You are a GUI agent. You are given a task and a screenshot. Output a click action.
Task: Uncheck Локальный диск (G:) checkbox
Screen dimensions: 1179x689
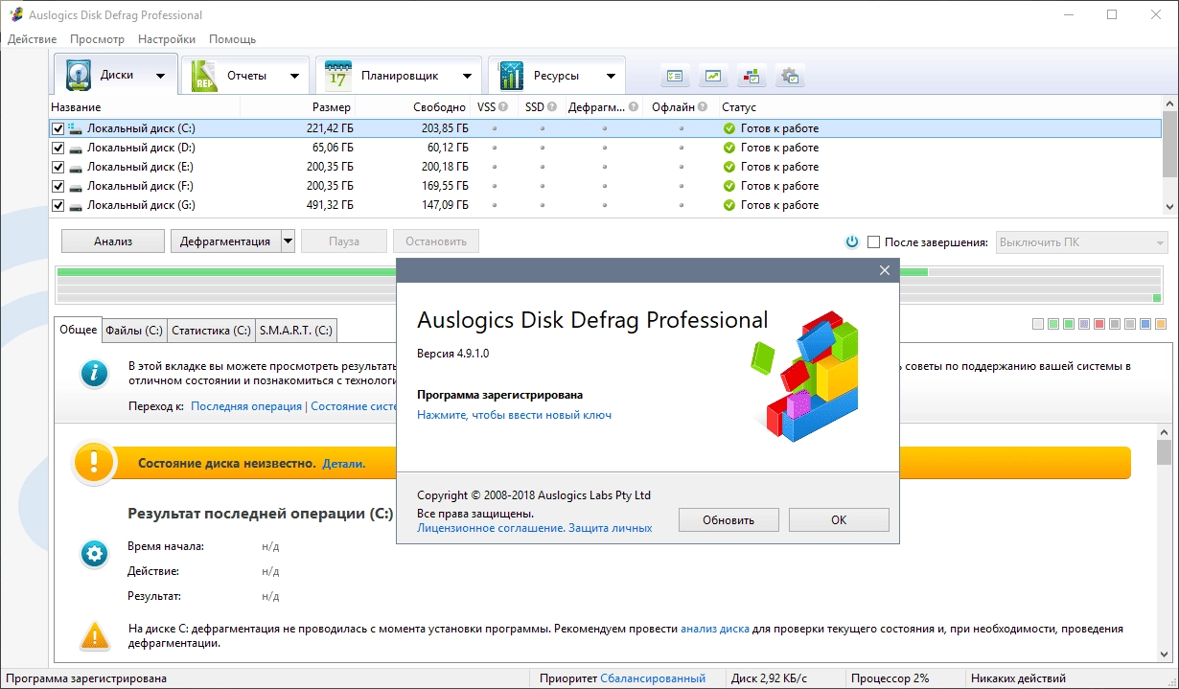click(58, 205)
